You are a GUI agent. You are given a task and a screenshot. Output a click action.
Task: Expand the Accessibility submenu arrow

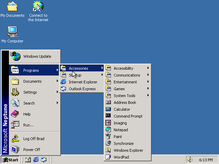pyautogui.click(x=148, y=68)
